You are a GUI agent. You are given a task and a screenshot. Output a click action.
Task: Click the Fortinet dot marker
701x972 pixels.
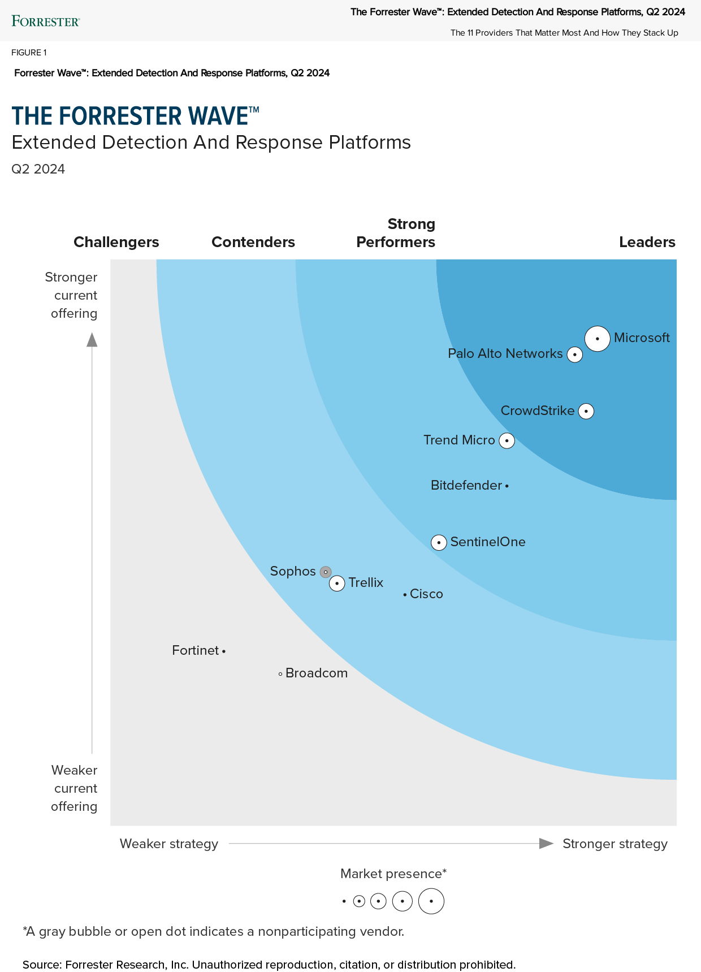[224, 651]
